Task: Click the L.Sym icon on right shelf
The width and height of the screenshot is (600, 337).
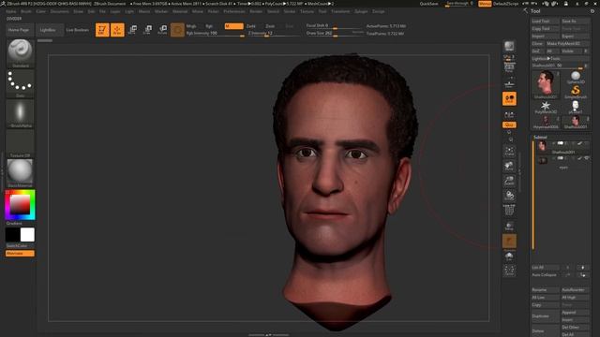Action: pos(509,114)
